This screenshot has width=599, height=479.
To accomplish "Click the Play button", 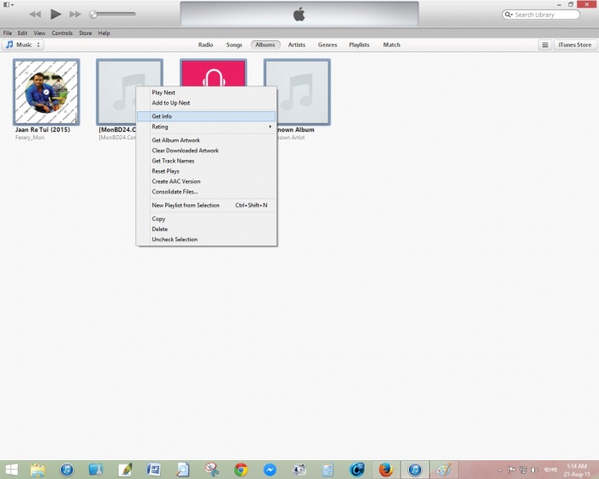I will 56,15.
